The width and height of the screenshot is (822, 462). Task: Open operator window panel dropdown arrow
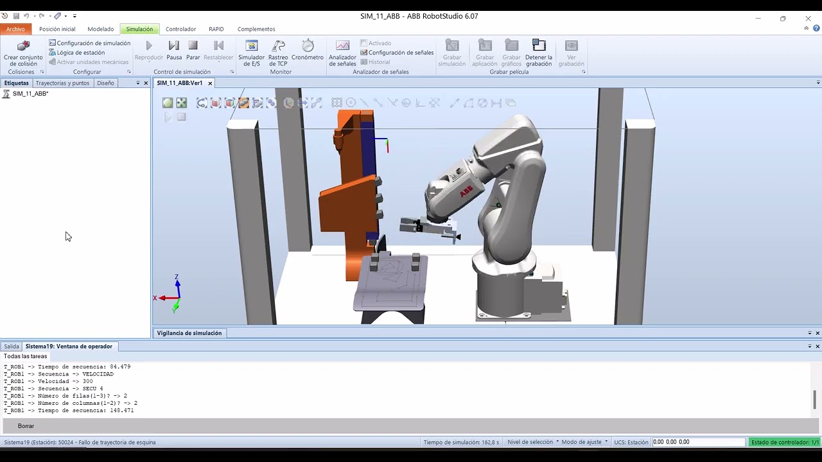(x=810, y=346)
